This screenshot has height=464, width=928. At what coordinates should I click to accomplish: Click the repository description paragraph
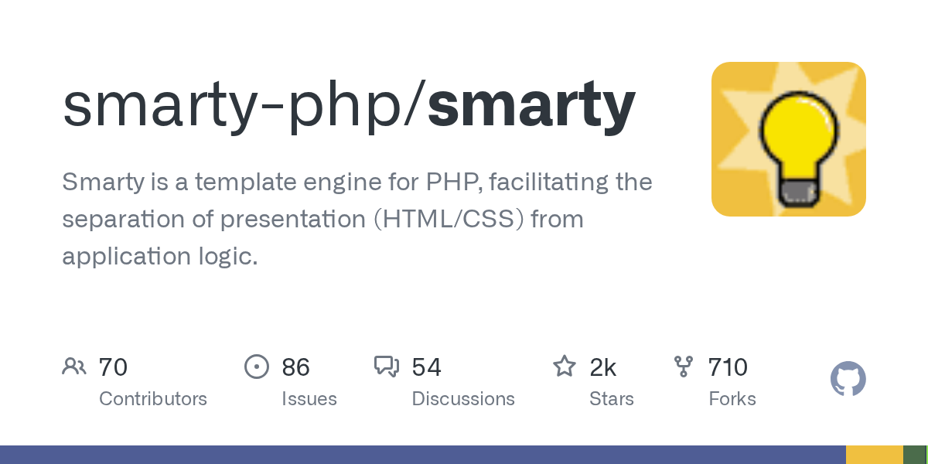pyautogui.click(x=357, y=219)
